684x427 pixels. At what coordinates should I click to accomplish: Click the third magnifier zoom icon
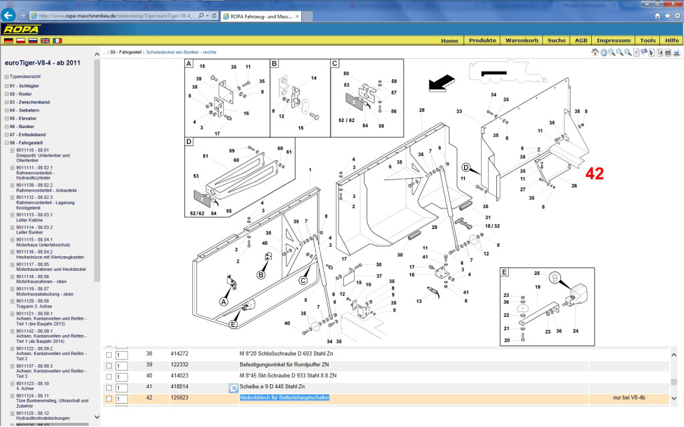pos(628,52)
